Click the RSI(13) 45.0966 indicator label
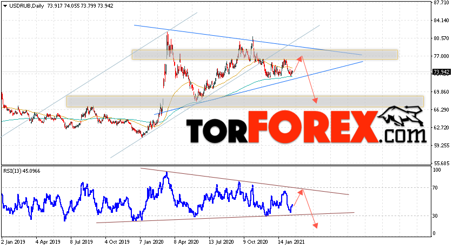This screenshot has height=248, width=453. (x=22, y=171)
